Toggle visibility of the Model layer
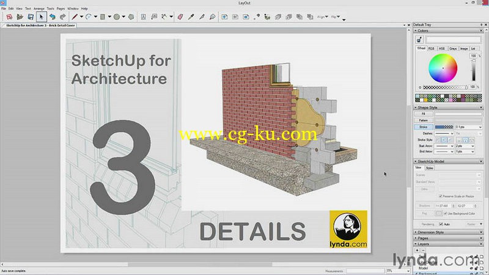This screenshot has height=275, width=489. point(471,268)
